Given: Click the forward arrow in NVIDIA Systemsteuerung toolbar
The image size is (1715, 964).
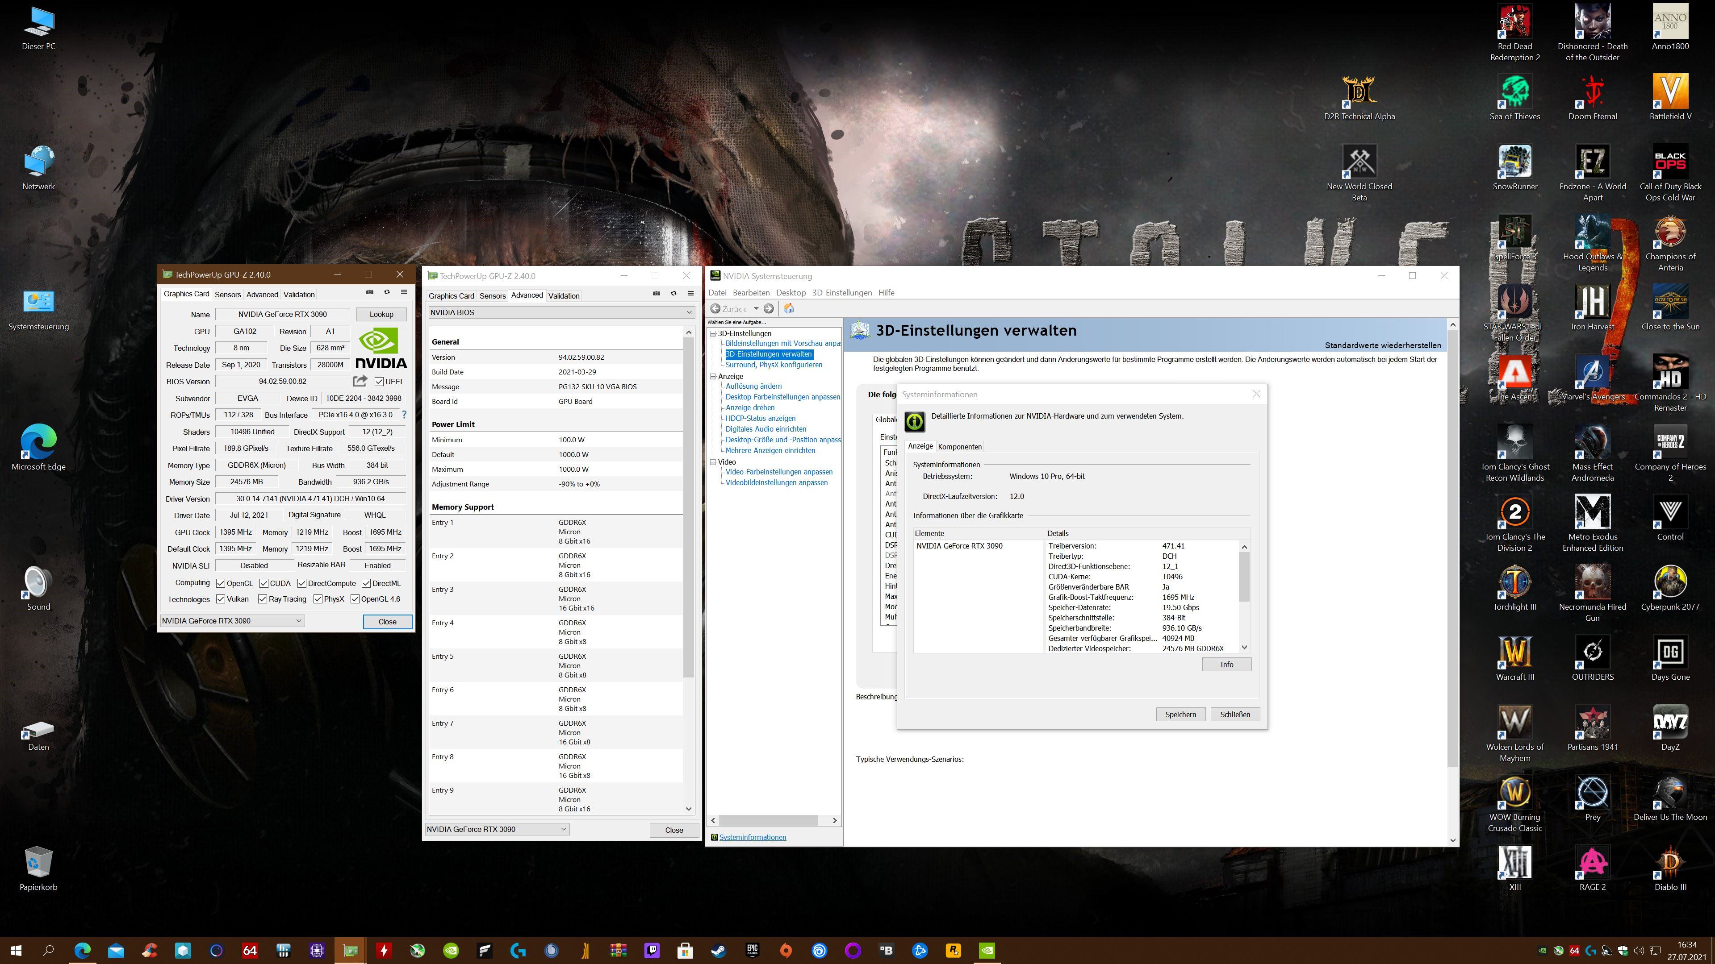Looking at the screenshot, I should [769, 309].
